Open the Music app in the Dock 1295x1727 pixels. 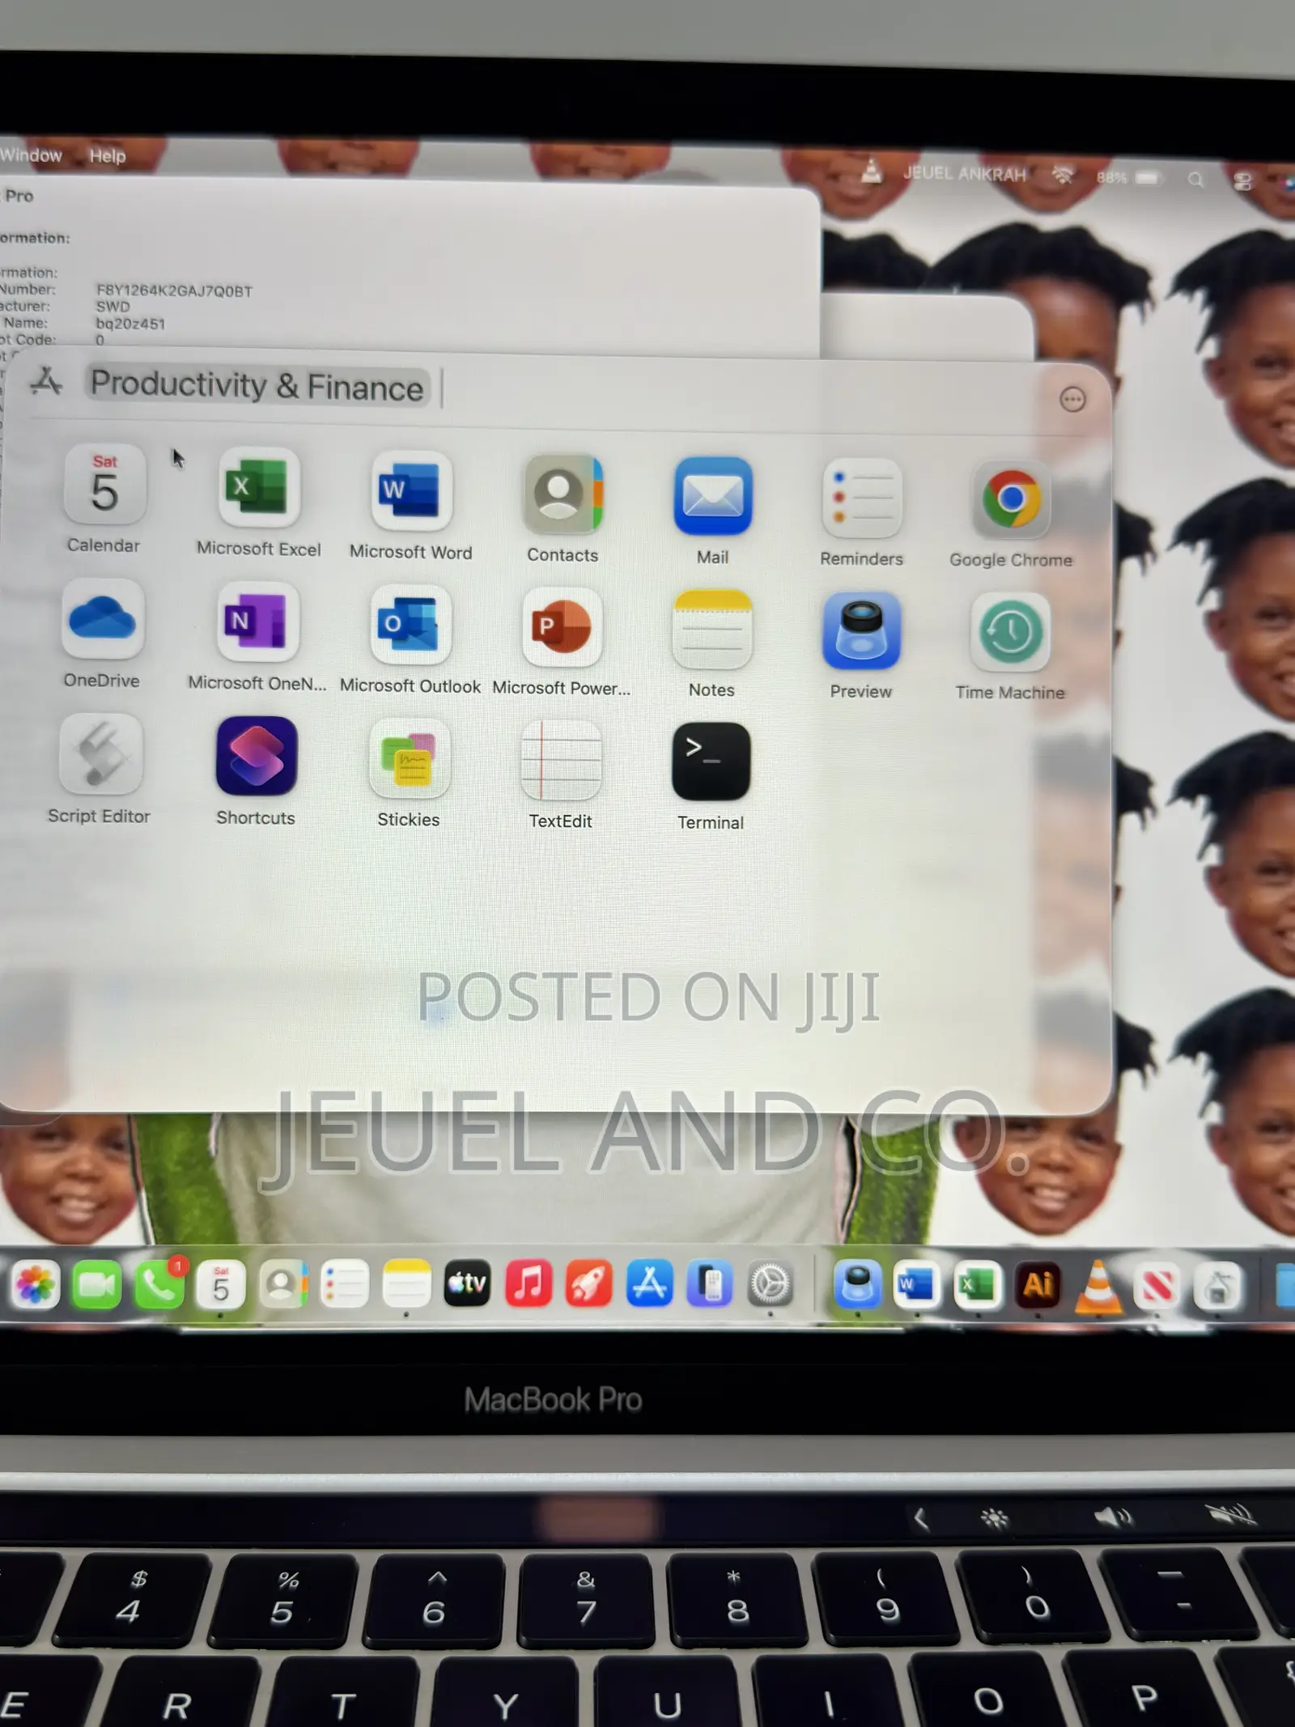click(529, 1284)
